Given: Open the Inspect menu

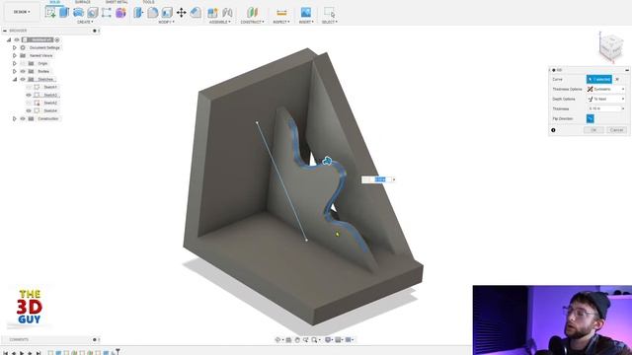Looking at the screenshot, I should [281, 22].
